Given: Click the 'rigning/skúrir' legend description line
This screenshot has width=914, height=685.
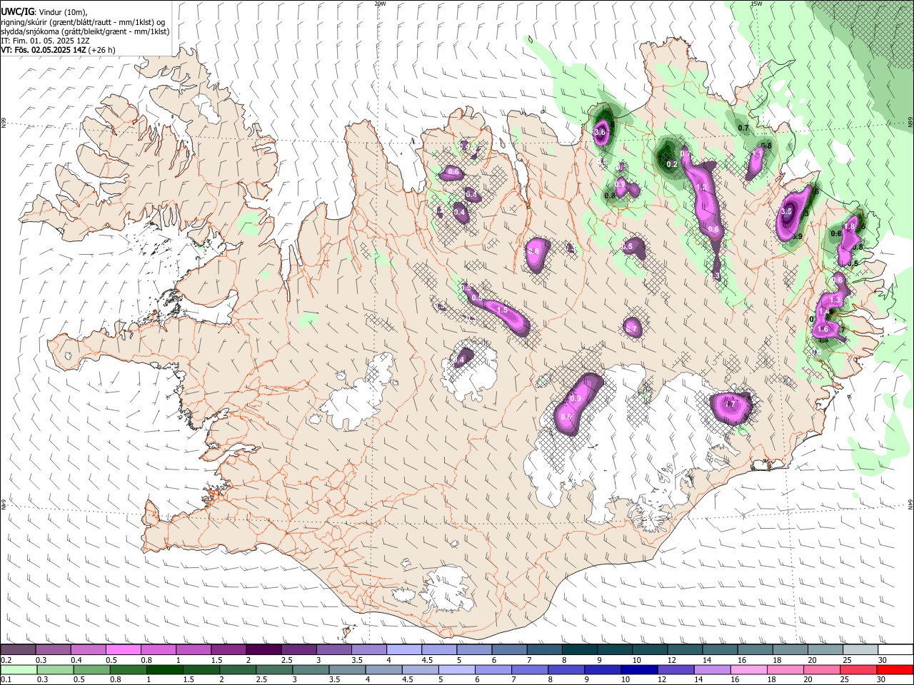Looking at the screenshot, I should [84, 22].
